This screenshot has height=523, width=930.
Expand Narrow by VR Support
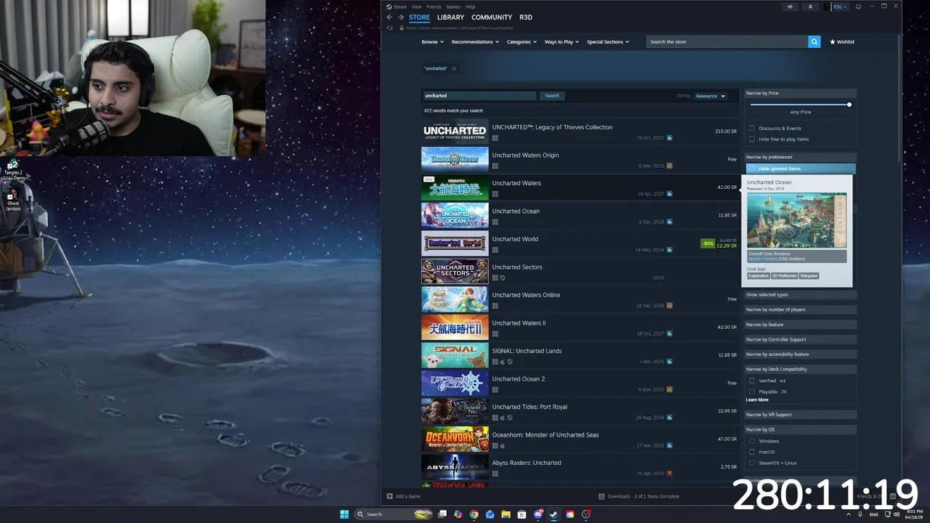pos(801,415)
